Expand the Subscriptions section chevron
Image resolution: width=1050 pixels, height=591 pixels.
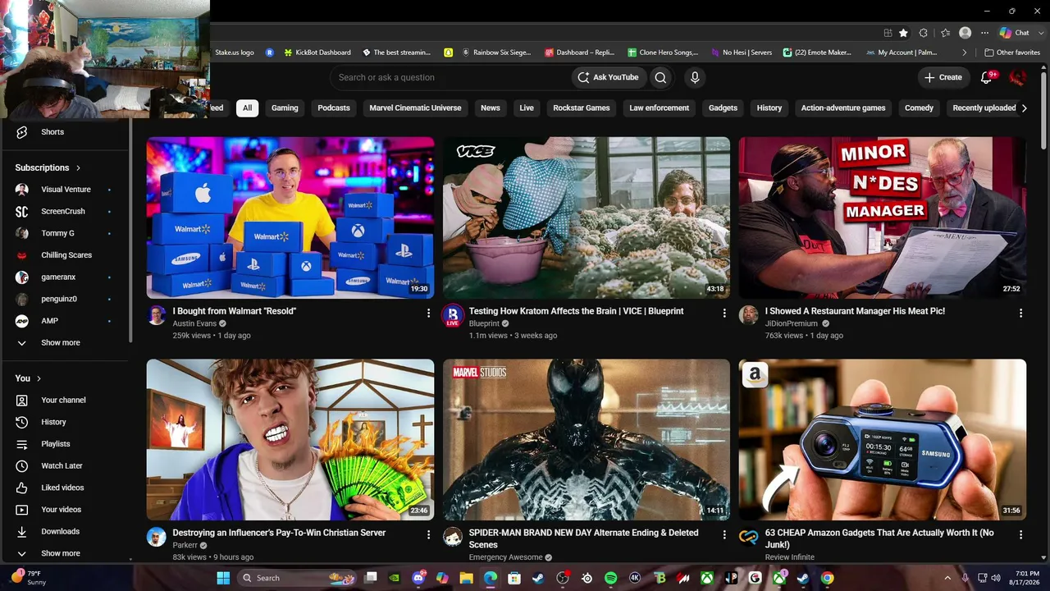[x=79, y=167]
